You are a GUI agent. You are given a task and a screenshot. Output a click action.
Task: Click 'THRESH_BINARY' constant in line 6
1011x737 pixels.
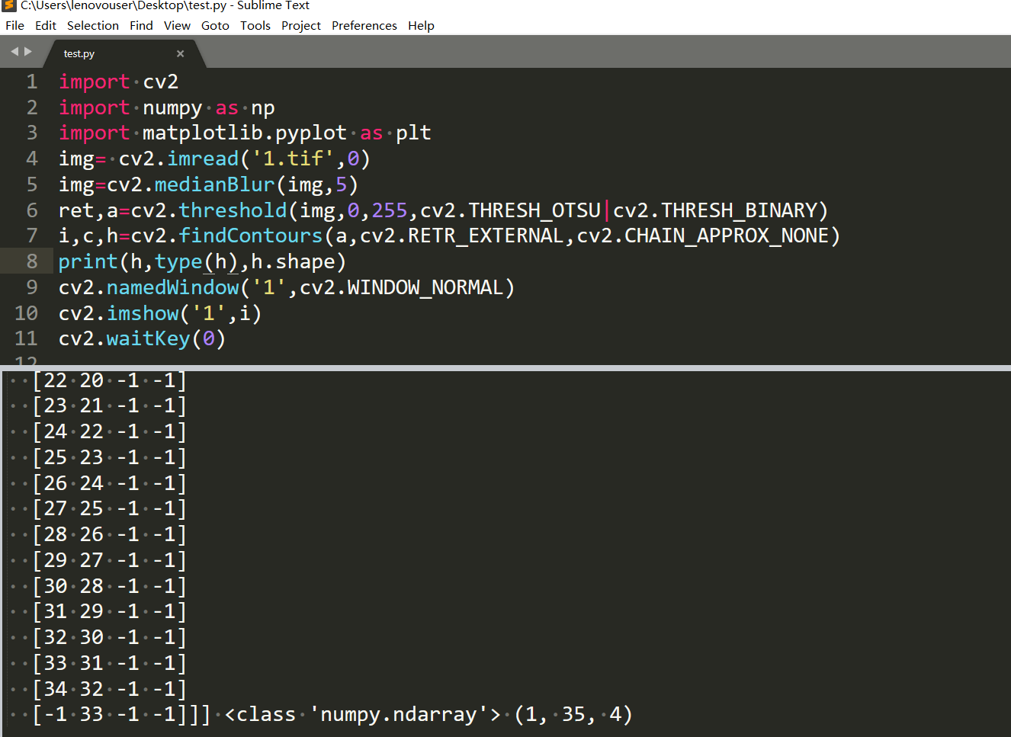coord(739,210)
